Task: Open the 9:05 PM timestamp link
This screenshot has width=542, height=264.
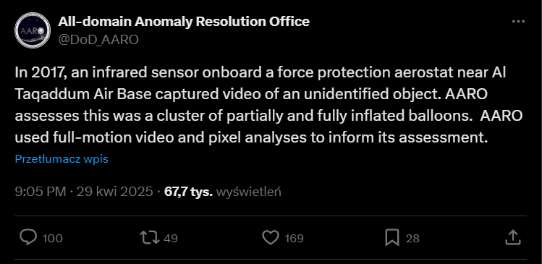Action: (41, 192)
